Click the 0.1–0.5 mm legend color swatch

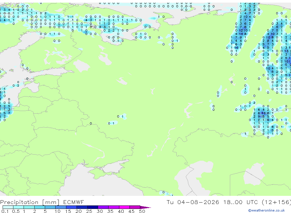pos(8,207)
